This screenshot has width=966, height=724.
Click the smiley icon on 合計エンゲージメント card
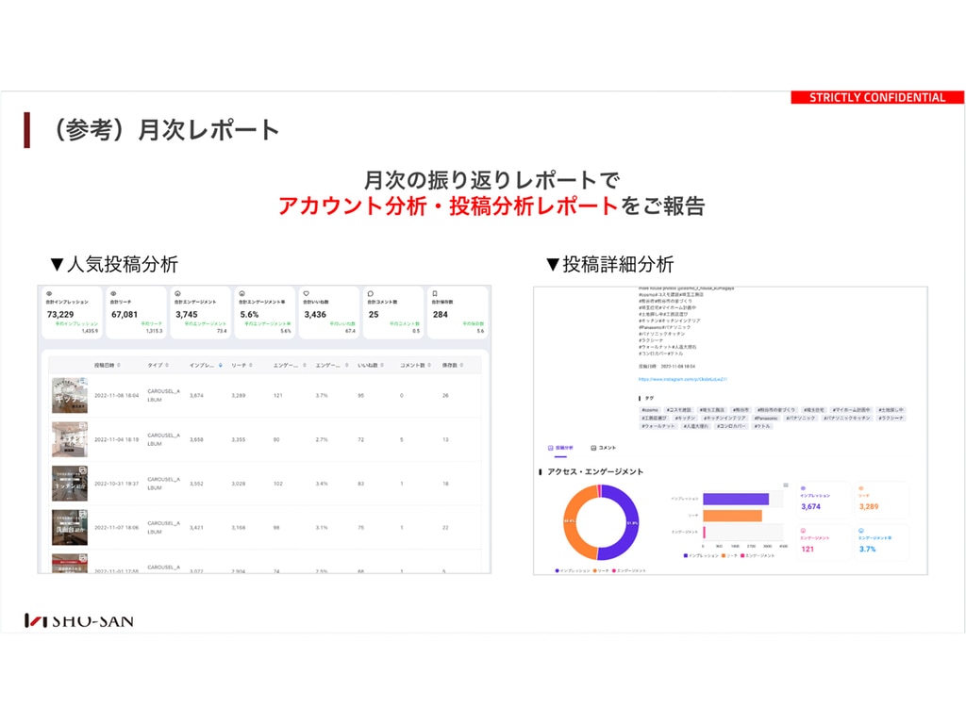coord(178,293)
